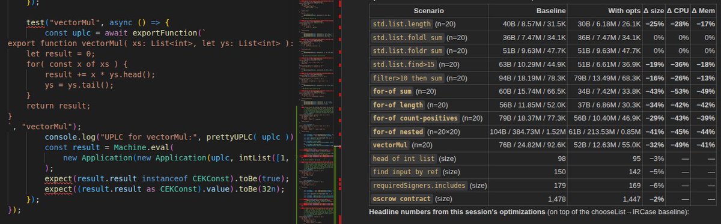This screenshot has height=224, width=721.
Task: Click baseline value 40B / 8.57M / 31.5K
Action: (x=534, y=25)
